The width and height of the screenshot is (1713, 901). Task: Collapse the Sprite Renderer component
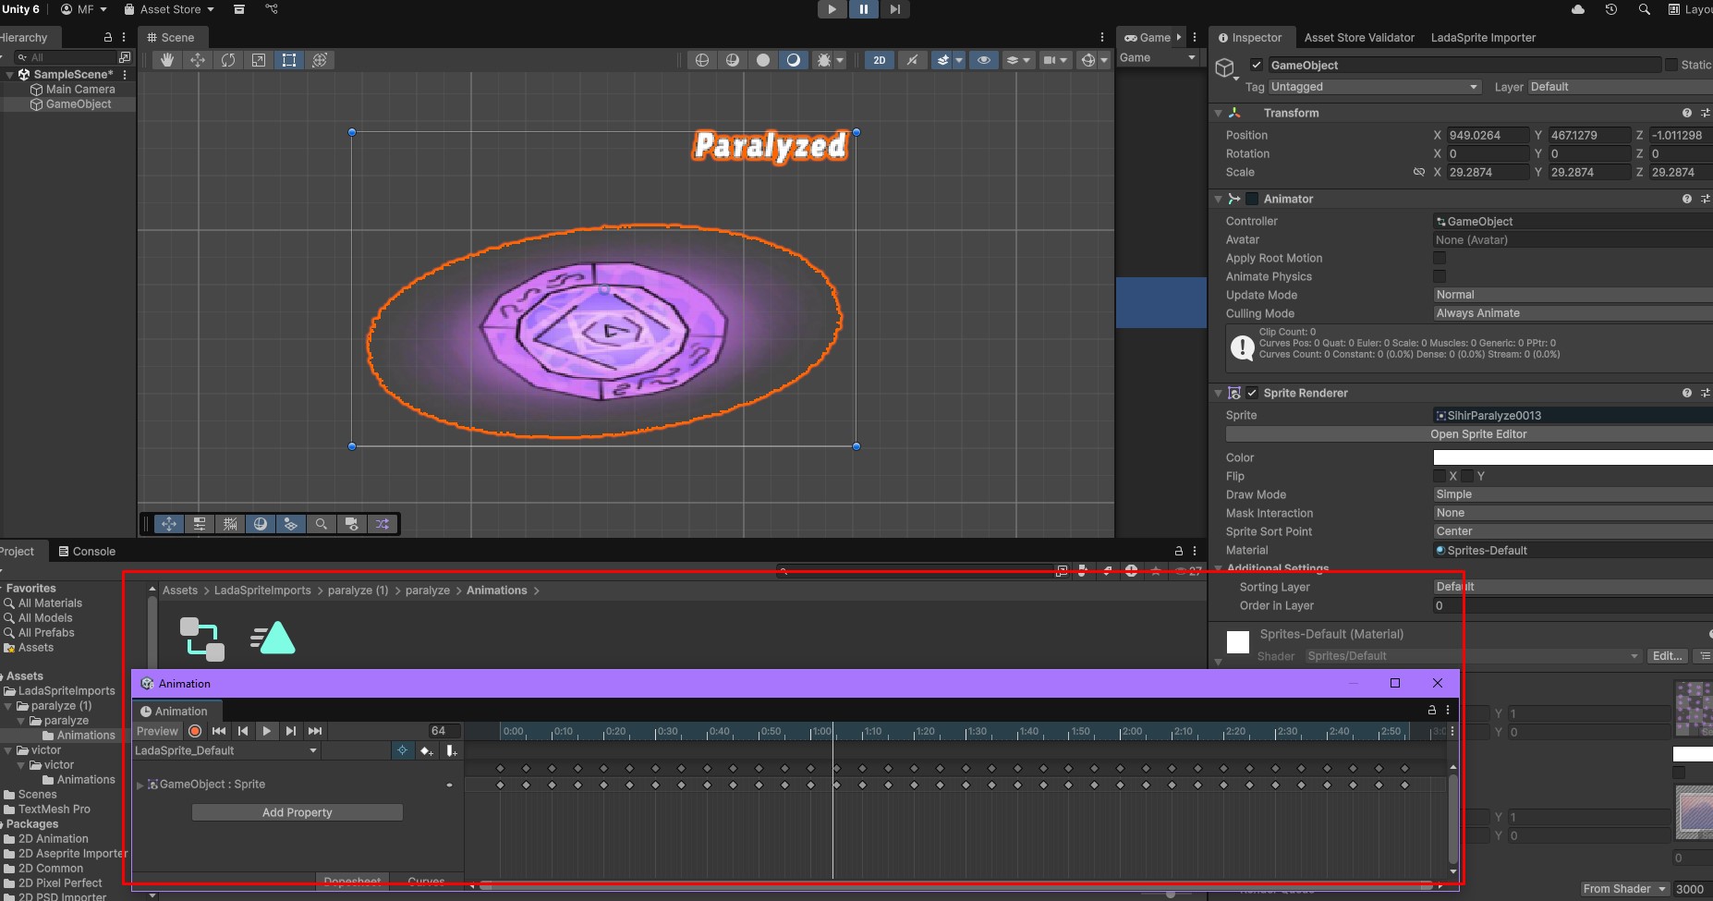pyautogui.click(x=1219, y=393)
